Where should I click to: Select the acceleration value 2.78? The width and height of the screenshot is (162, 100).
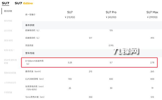(x=152, y=63)
